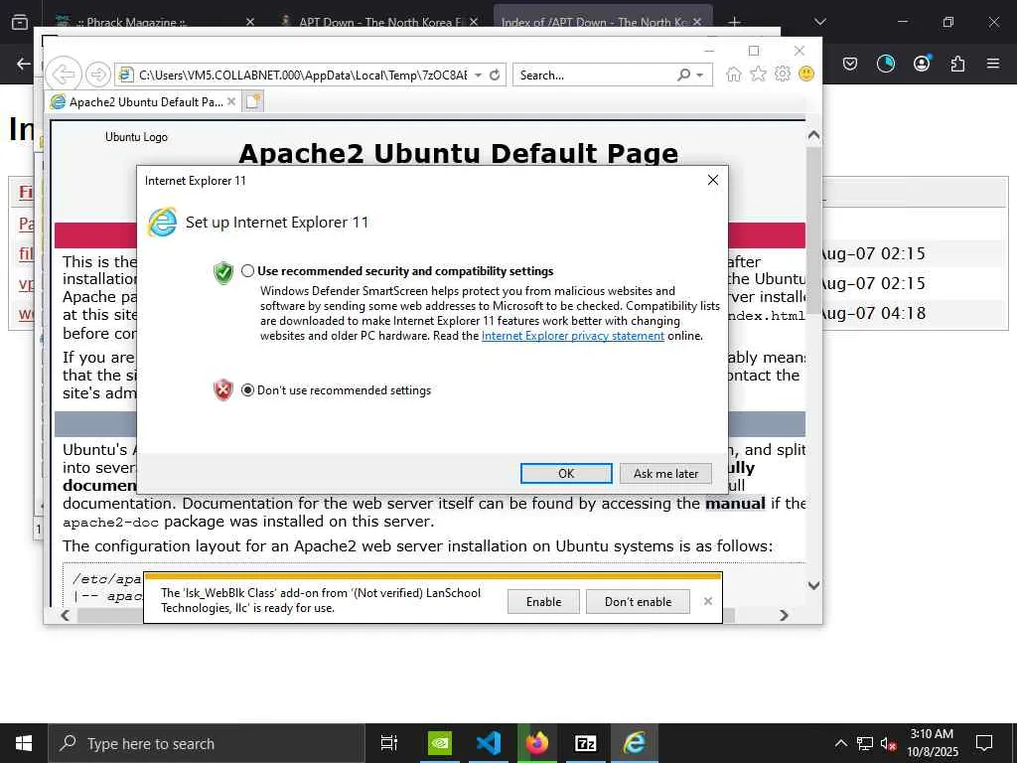Viewport: 1017px width, 763px height.
Task: Open Task View on the taskbar
Action: click(388, 743)
